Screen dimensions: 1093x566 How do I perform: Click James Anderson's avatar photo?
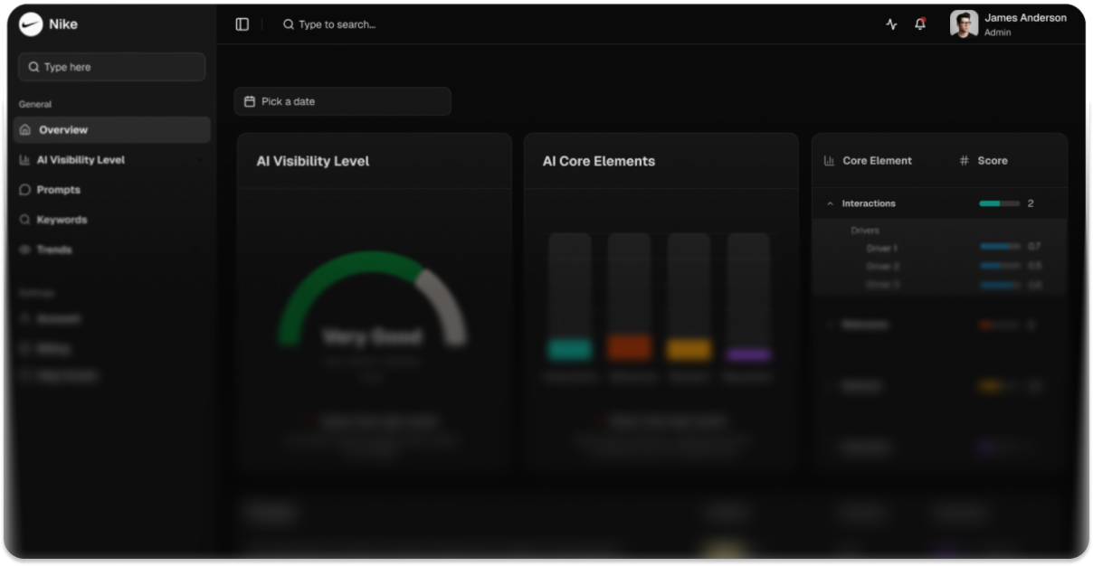coord(964,24)
